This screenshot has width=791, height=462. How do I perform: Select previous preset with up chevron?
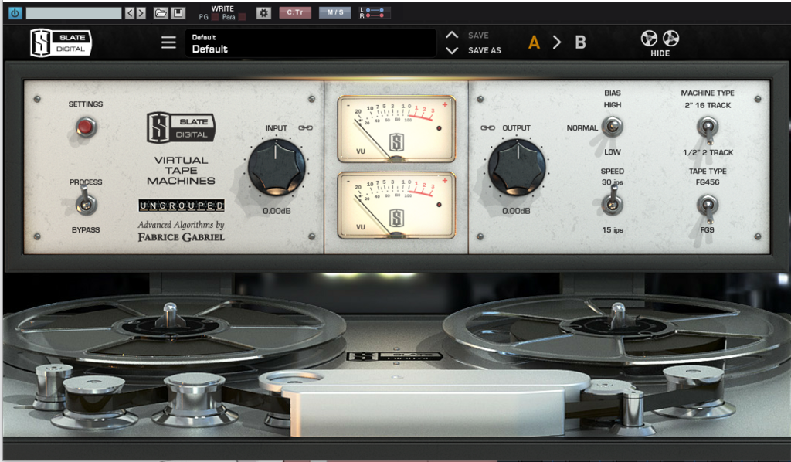pos(452,36)
